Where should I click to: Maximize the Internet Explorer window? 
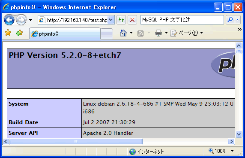click(x=228, y=7)
